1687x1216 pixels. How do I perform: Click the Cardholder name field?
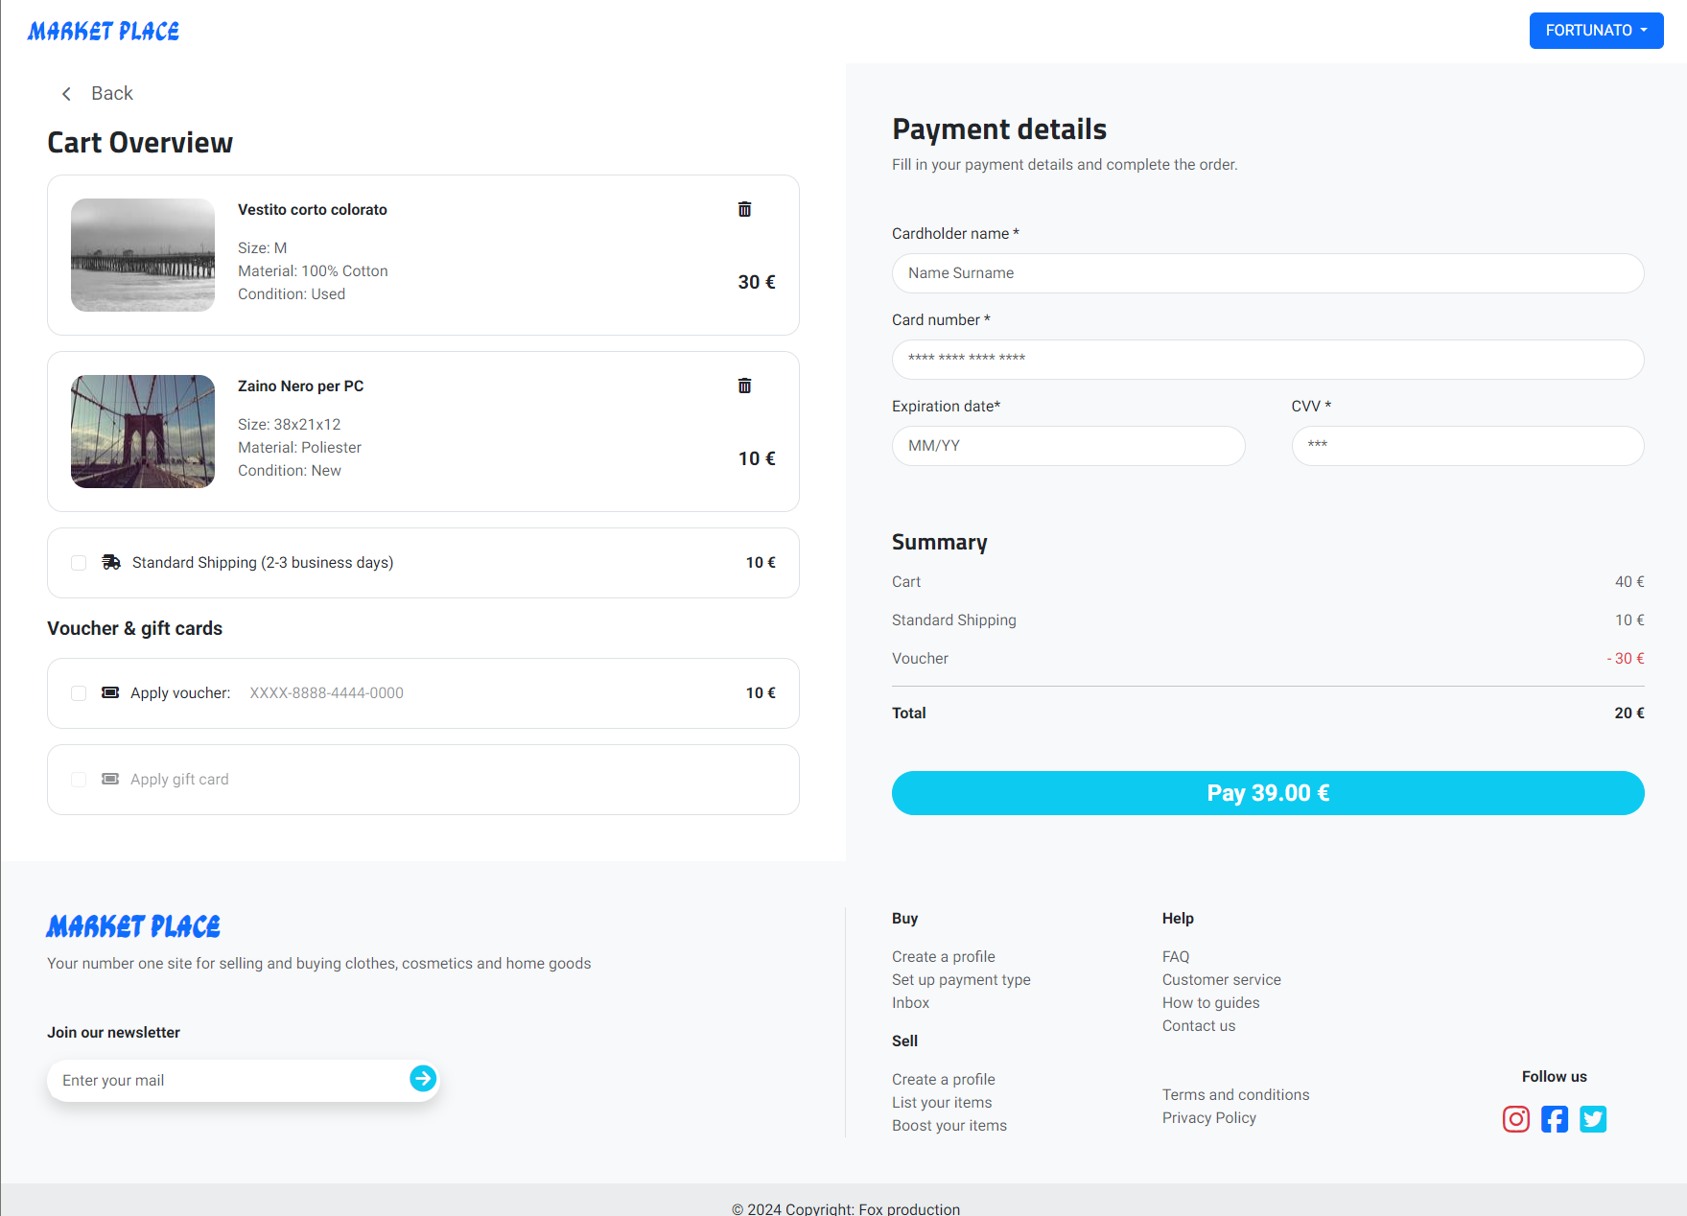pyautogui.click(x=1267, y=273)
